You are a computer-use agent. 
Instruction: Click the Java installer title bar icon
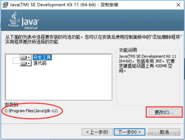5,5
